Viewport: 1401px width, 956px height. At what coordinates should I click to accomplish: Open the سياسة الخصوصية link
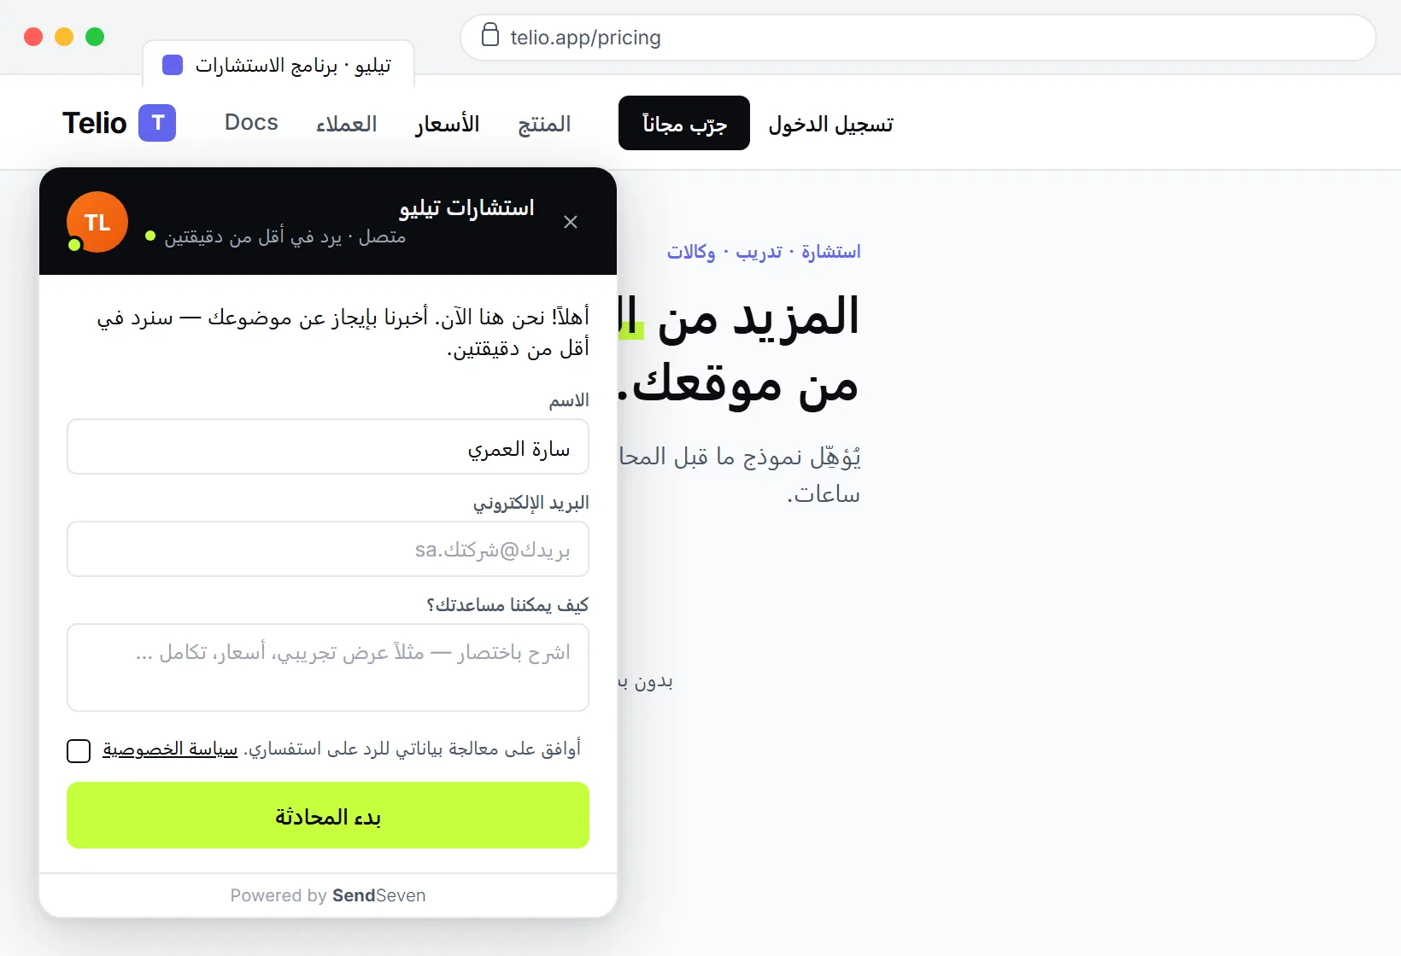click(170, 749)
